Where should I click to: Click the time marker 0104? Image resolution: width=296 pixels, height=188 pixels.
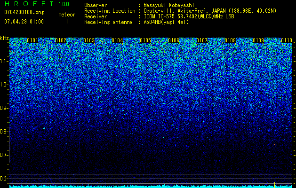117,40
